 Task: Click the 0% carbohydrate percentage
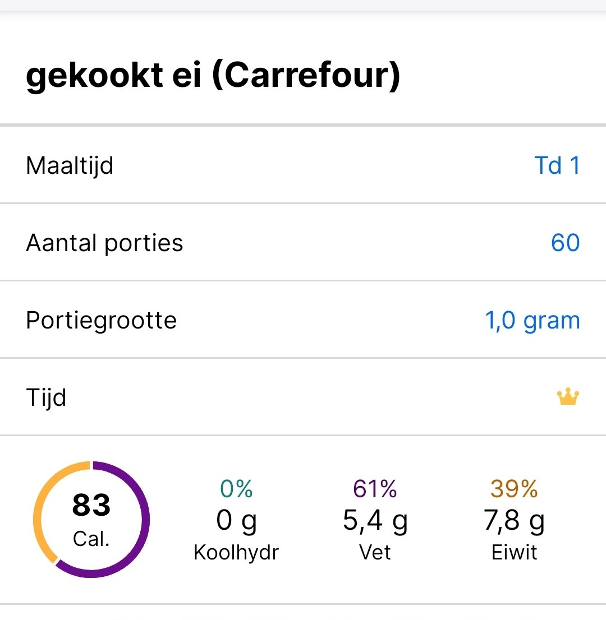pos(236,489)
